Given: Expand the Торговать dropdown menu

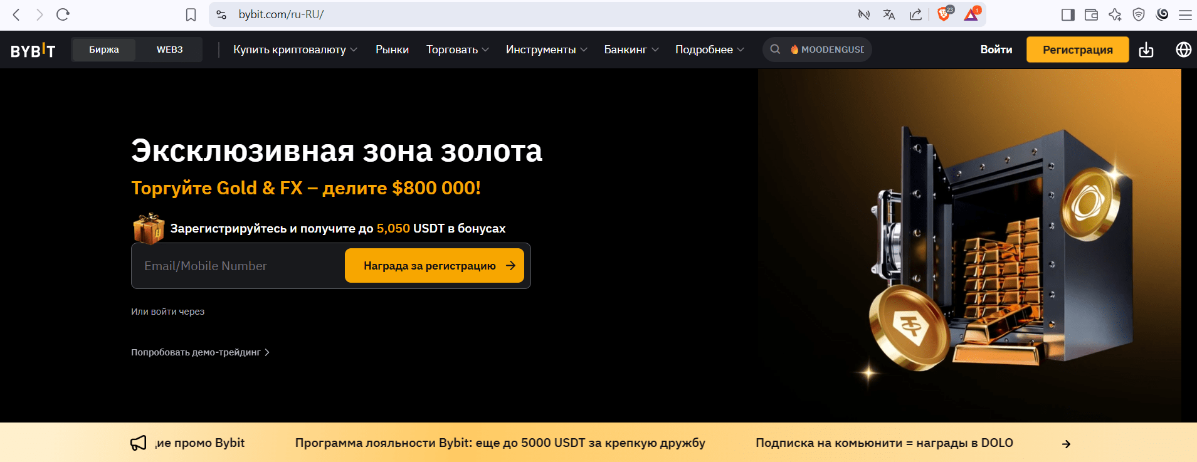Looking at the screenshot, I should (x=458, y=50).
